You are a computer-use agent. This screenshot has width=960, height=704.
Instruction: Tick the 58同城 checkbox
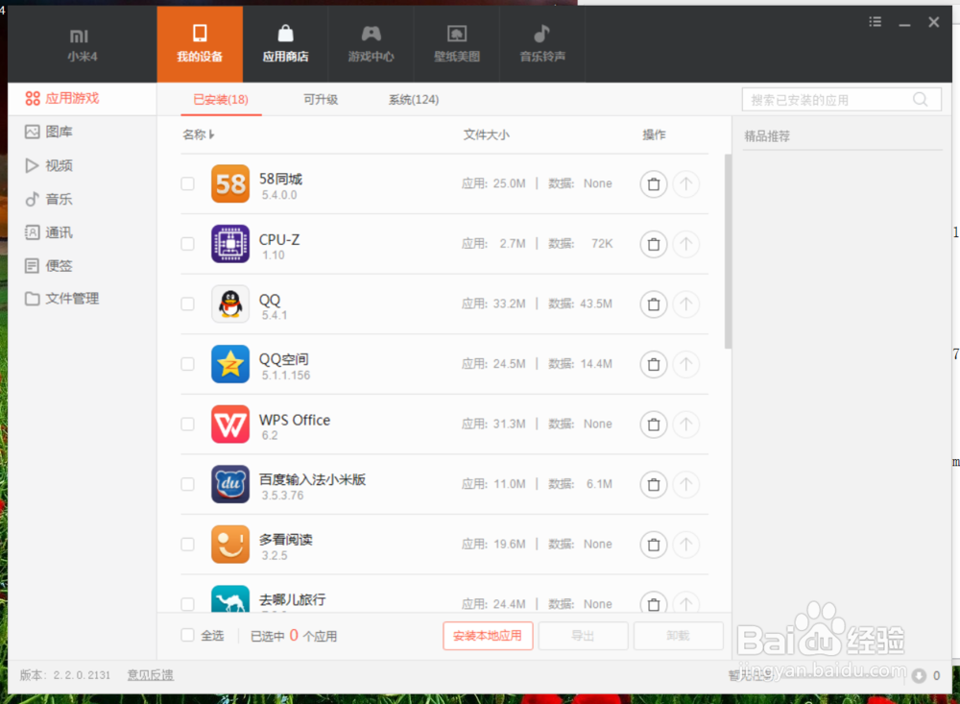(x=188, y=183)
